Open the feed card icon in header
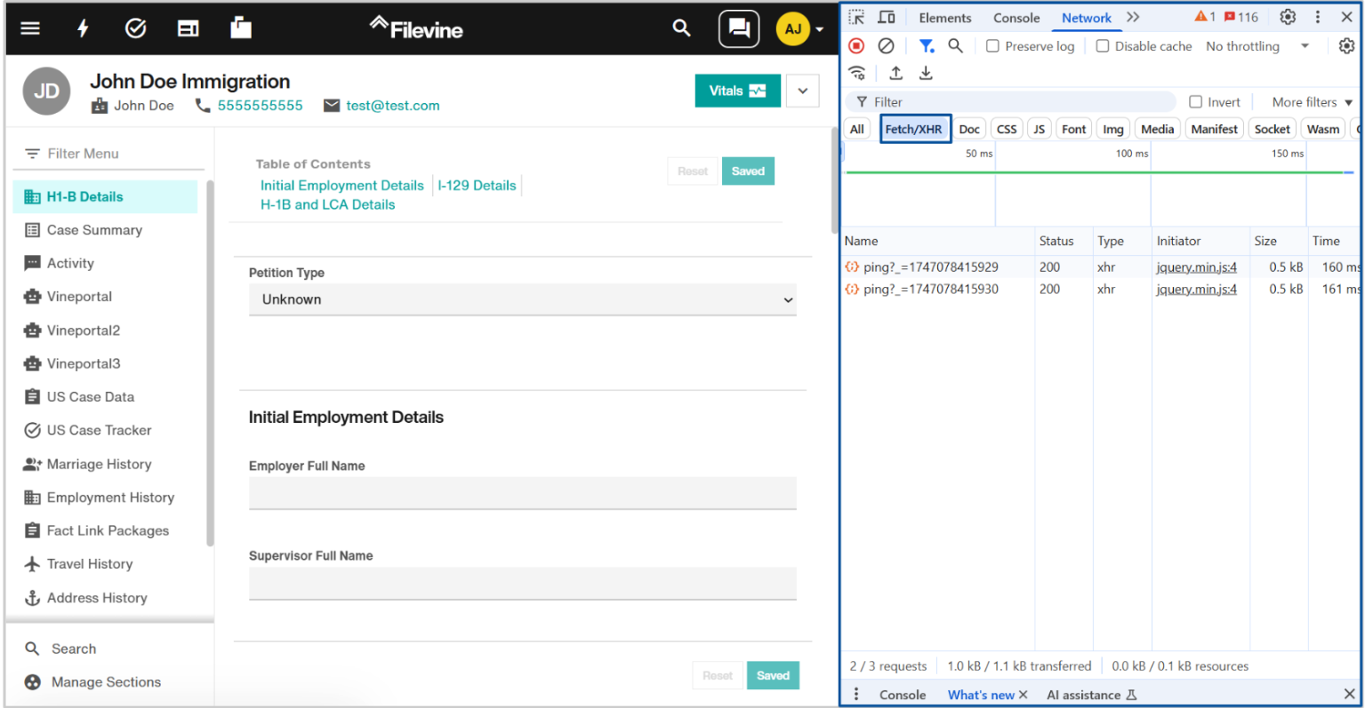 click(x=188, y=28)
